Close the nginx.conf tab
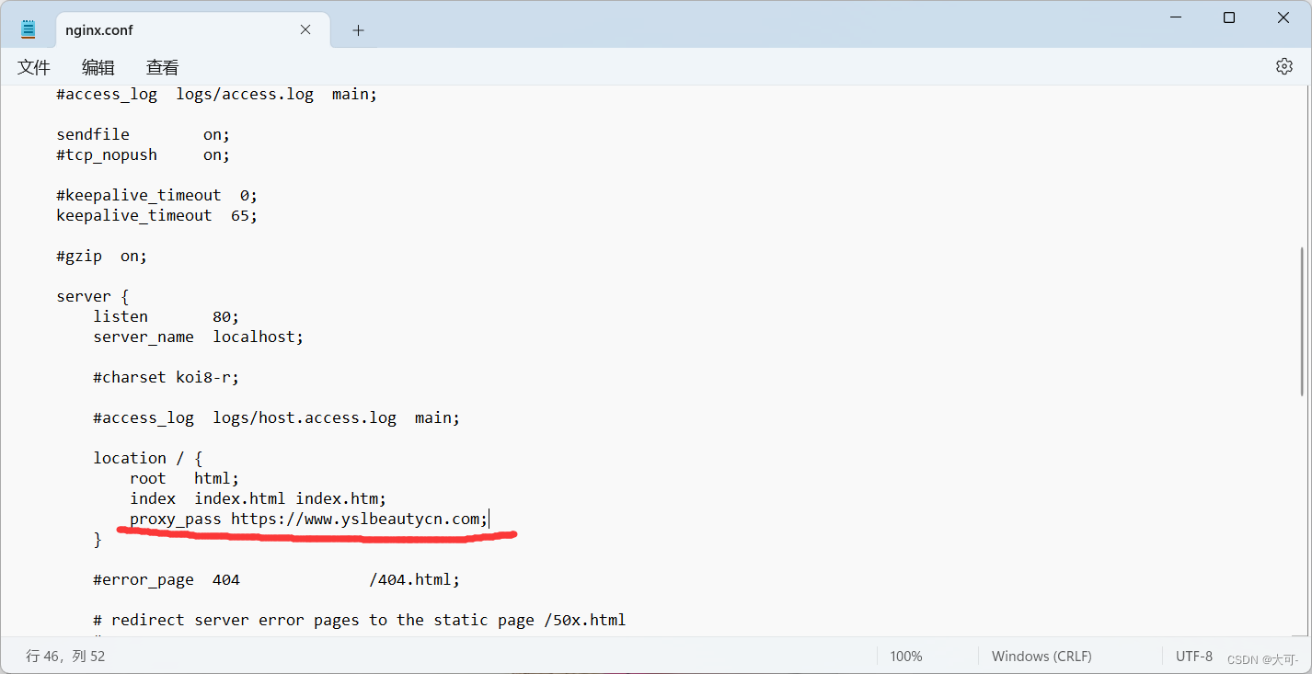Screen dimensions: 1312x674 (x=305, y=29)
